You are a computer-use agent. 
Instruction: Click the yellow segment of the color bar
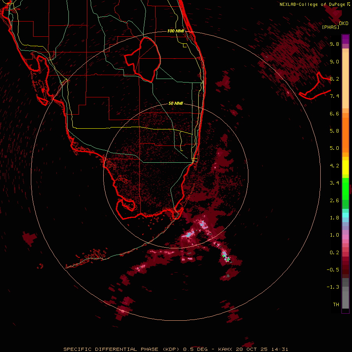(345, 167)
